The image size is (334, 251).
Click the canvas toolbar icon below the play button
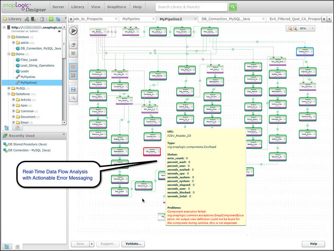click(73, 45)
